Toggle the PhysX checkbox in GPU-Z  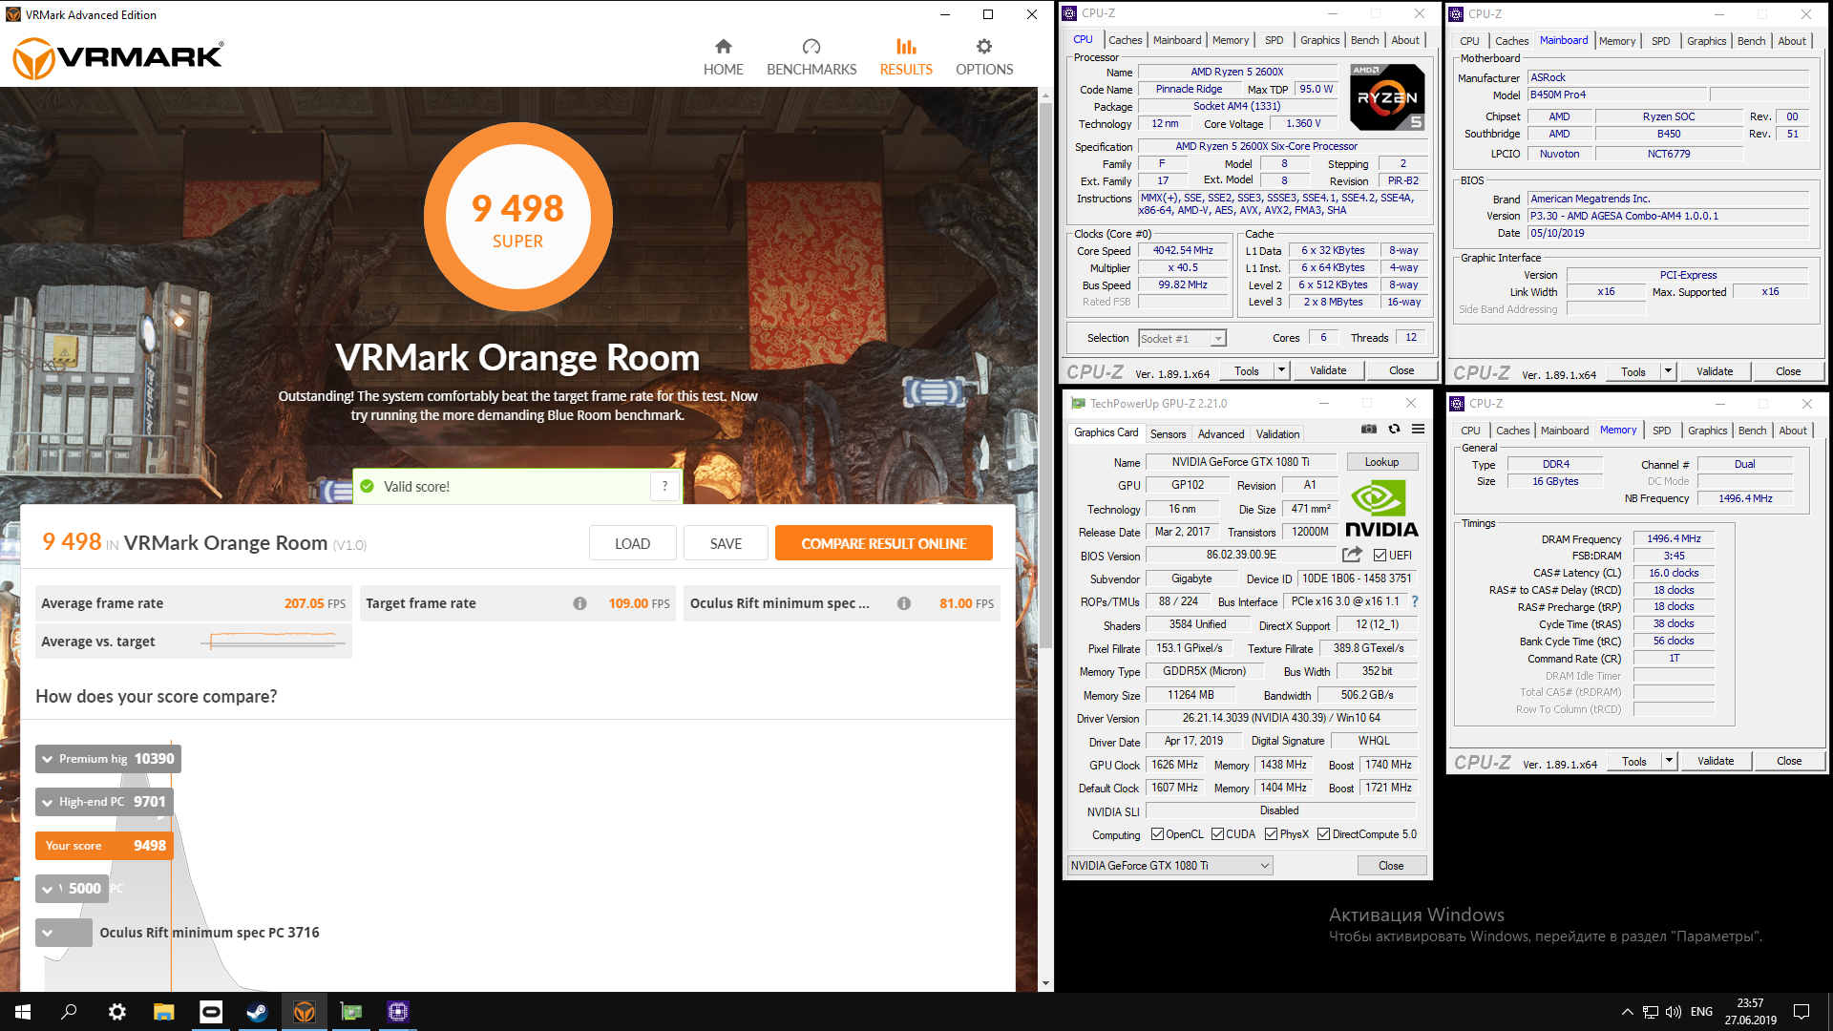click(x=1271, y=834)
